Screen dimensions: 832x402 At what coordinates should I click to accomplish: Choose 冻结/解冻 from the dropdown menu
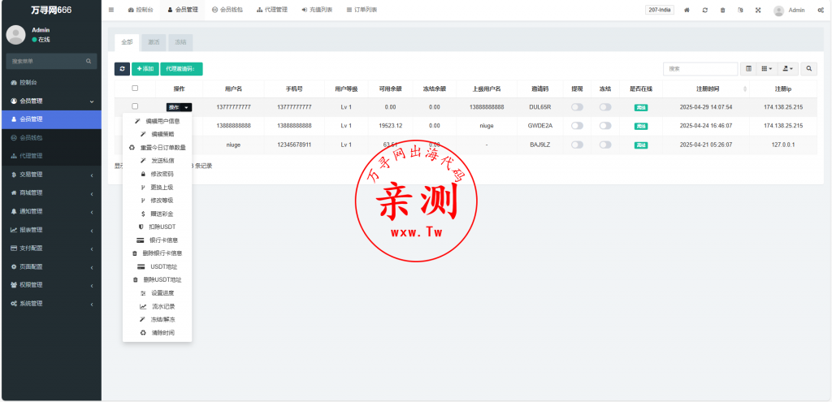point(157,320)
